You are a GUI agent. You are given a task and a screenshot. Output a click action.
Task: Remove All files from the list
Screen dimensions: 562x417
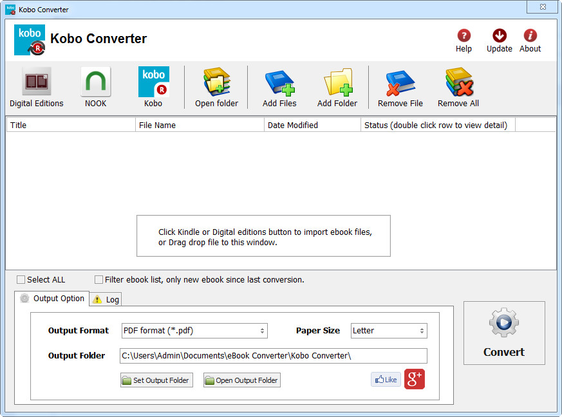click(458, 87)
